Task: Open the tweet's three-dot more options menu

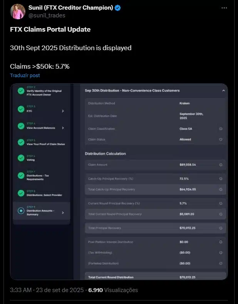Action: (x=224, y=8)
